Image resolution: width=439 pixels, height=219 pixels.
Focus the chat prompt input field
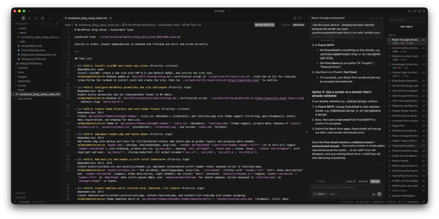point(346,187)
